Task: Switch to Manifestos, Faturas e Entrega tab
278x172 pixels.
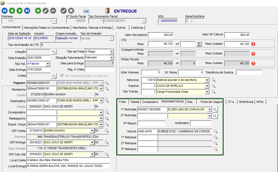Action: (x=92, y=28)
